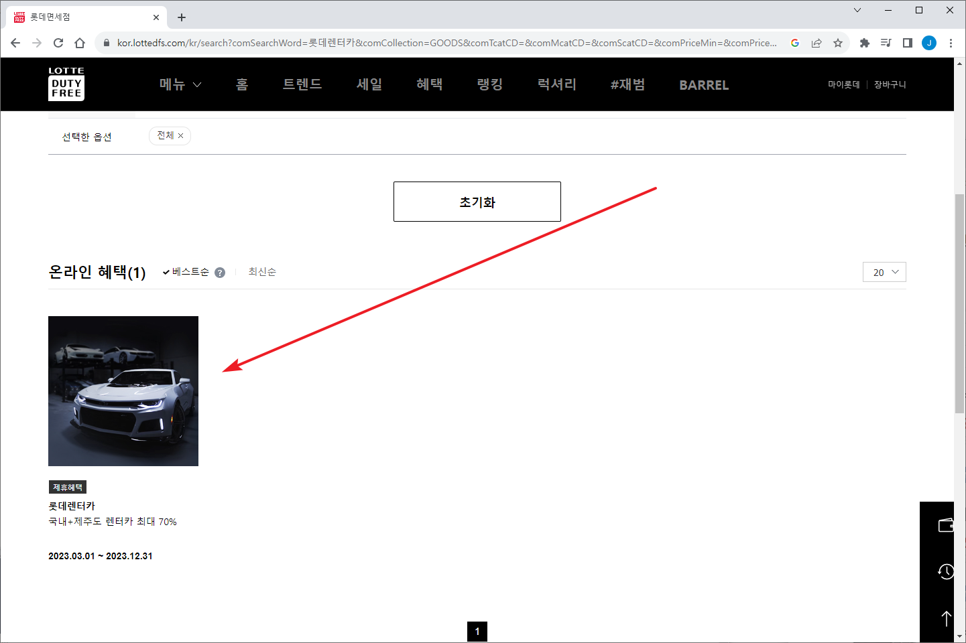Open the 럭셔리 menu
This screenshot has width=966, height=643.
coord(557,84)
